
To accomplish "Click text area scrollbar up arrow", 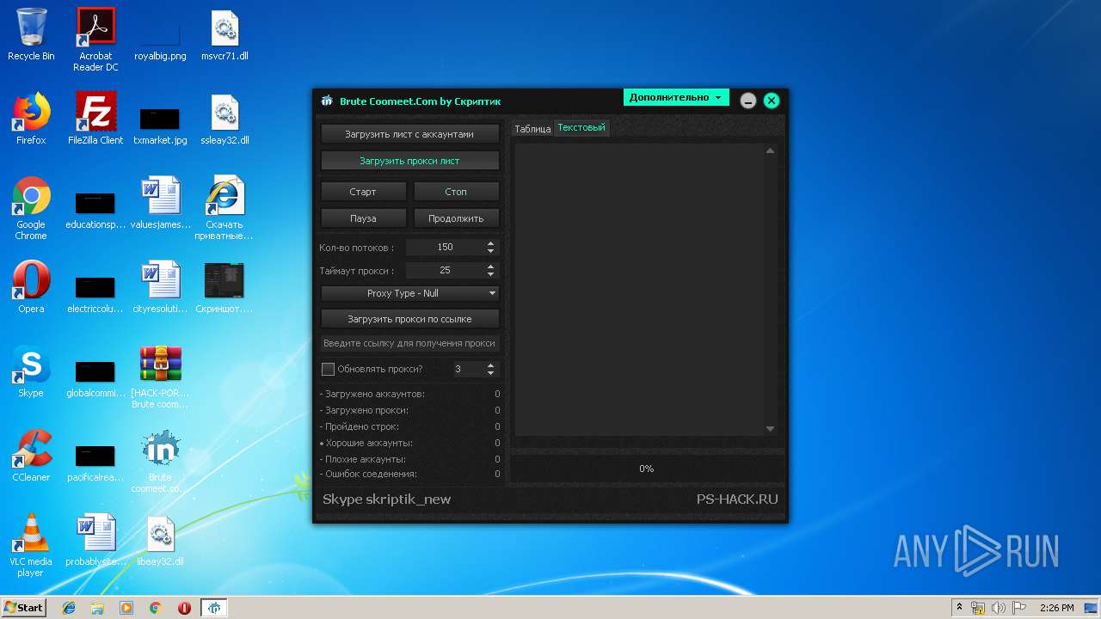I will pyautogui.click(x=770, y=150).
